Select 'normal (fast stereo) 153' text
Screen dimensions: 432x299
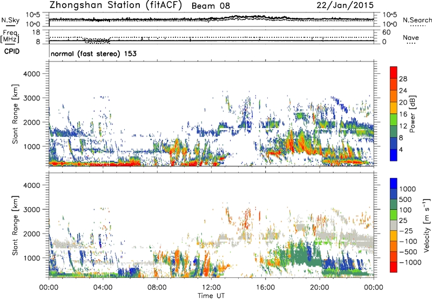(x=93, y=53)
